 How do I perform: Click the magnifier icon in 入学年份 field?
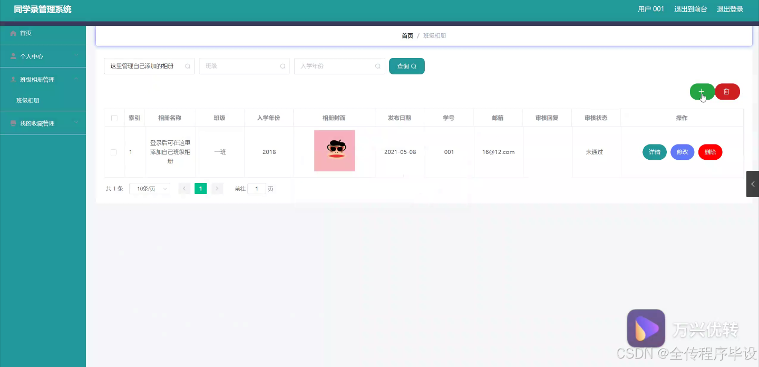377,66
